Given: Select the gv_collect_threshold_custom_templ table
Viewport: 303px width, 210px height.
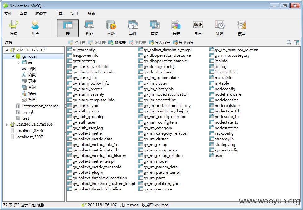Looking at the screenshot, I should point(101,184).
